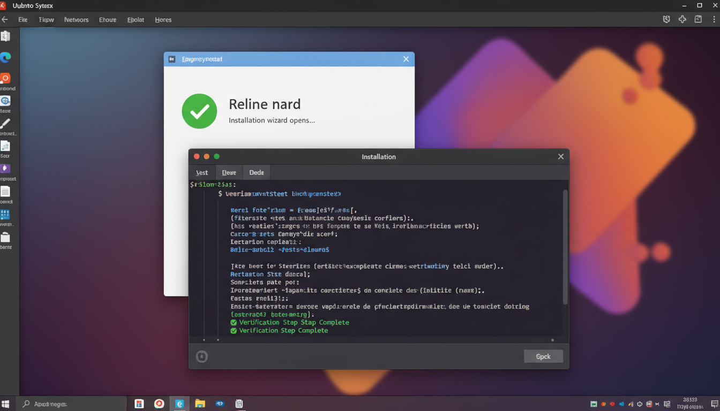Click the taskbar clock
This screenshot has height=411, width=720.
691,404
